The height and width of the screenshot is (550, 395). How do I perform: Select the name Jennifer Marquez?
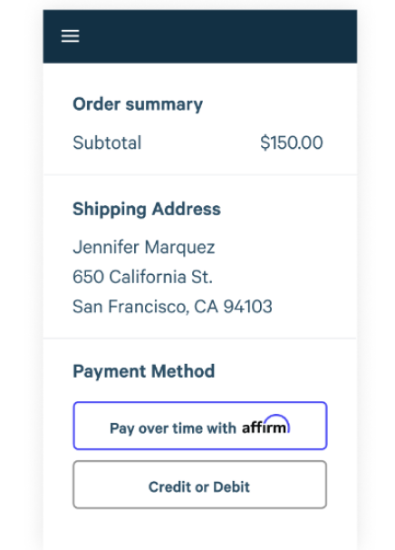(x=144, y=247)
